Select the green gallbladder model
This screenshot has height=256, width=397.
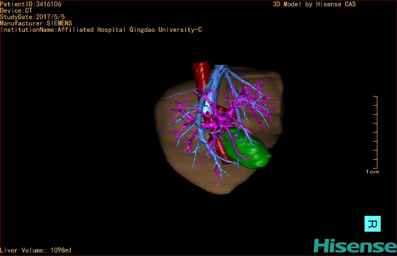click(x=247, y=149)
